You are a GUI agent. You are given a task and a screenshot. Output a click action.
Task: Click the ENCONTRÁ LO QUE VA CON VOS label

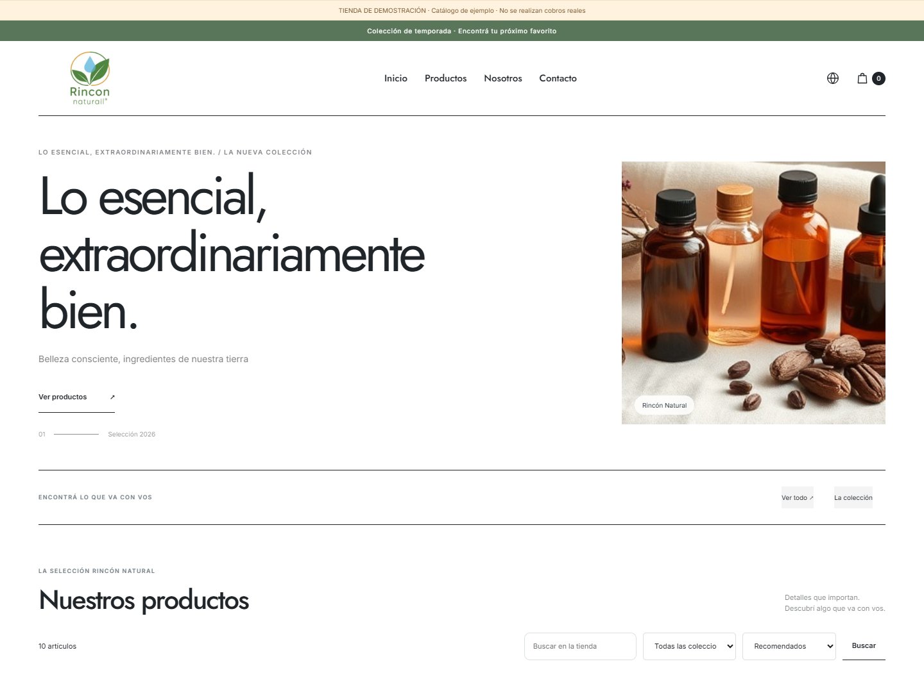pos(95,497)
